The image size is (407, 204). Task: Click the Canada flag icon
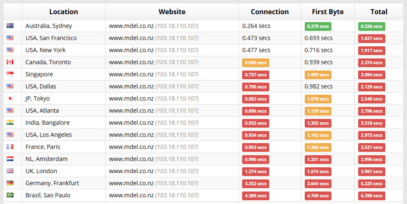click(x=10, y=62)
